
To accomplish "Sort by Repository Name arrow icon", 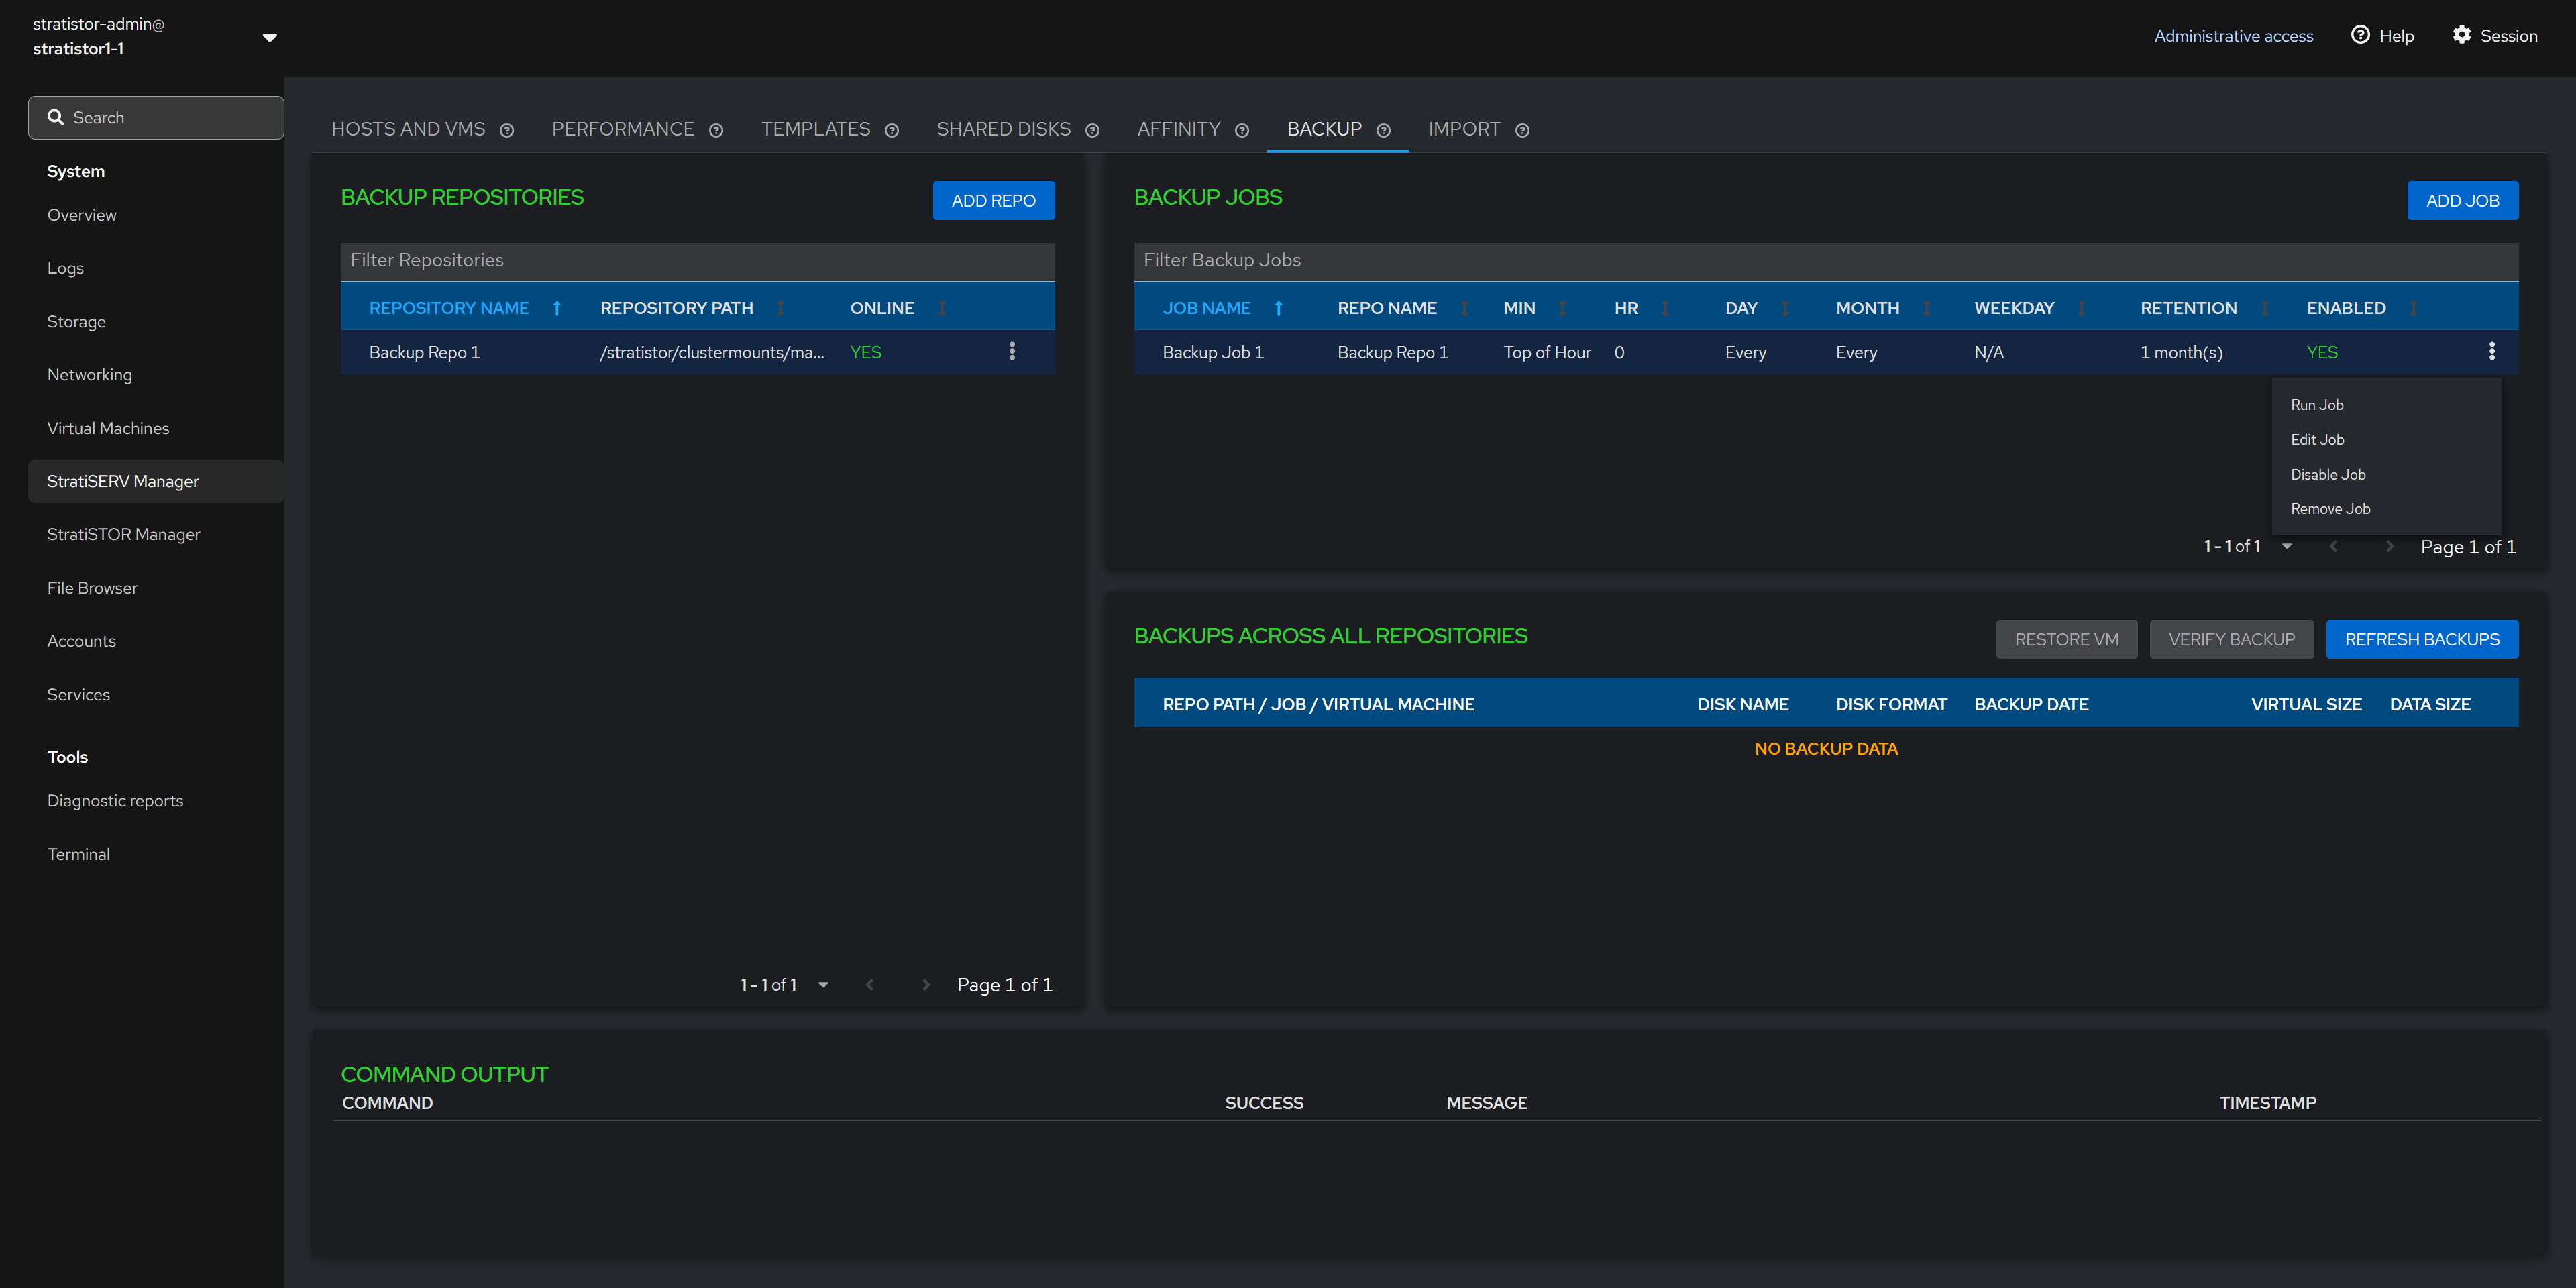I will 557,308.
